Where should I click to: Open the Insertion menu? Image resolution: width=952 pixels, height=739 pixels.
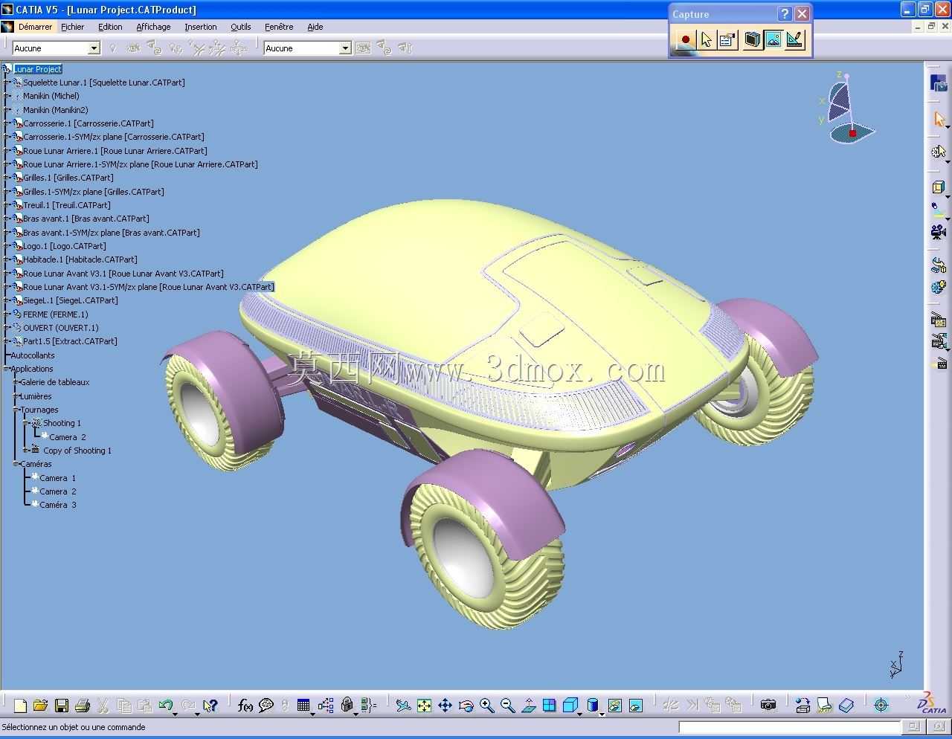tap(201, 27)
